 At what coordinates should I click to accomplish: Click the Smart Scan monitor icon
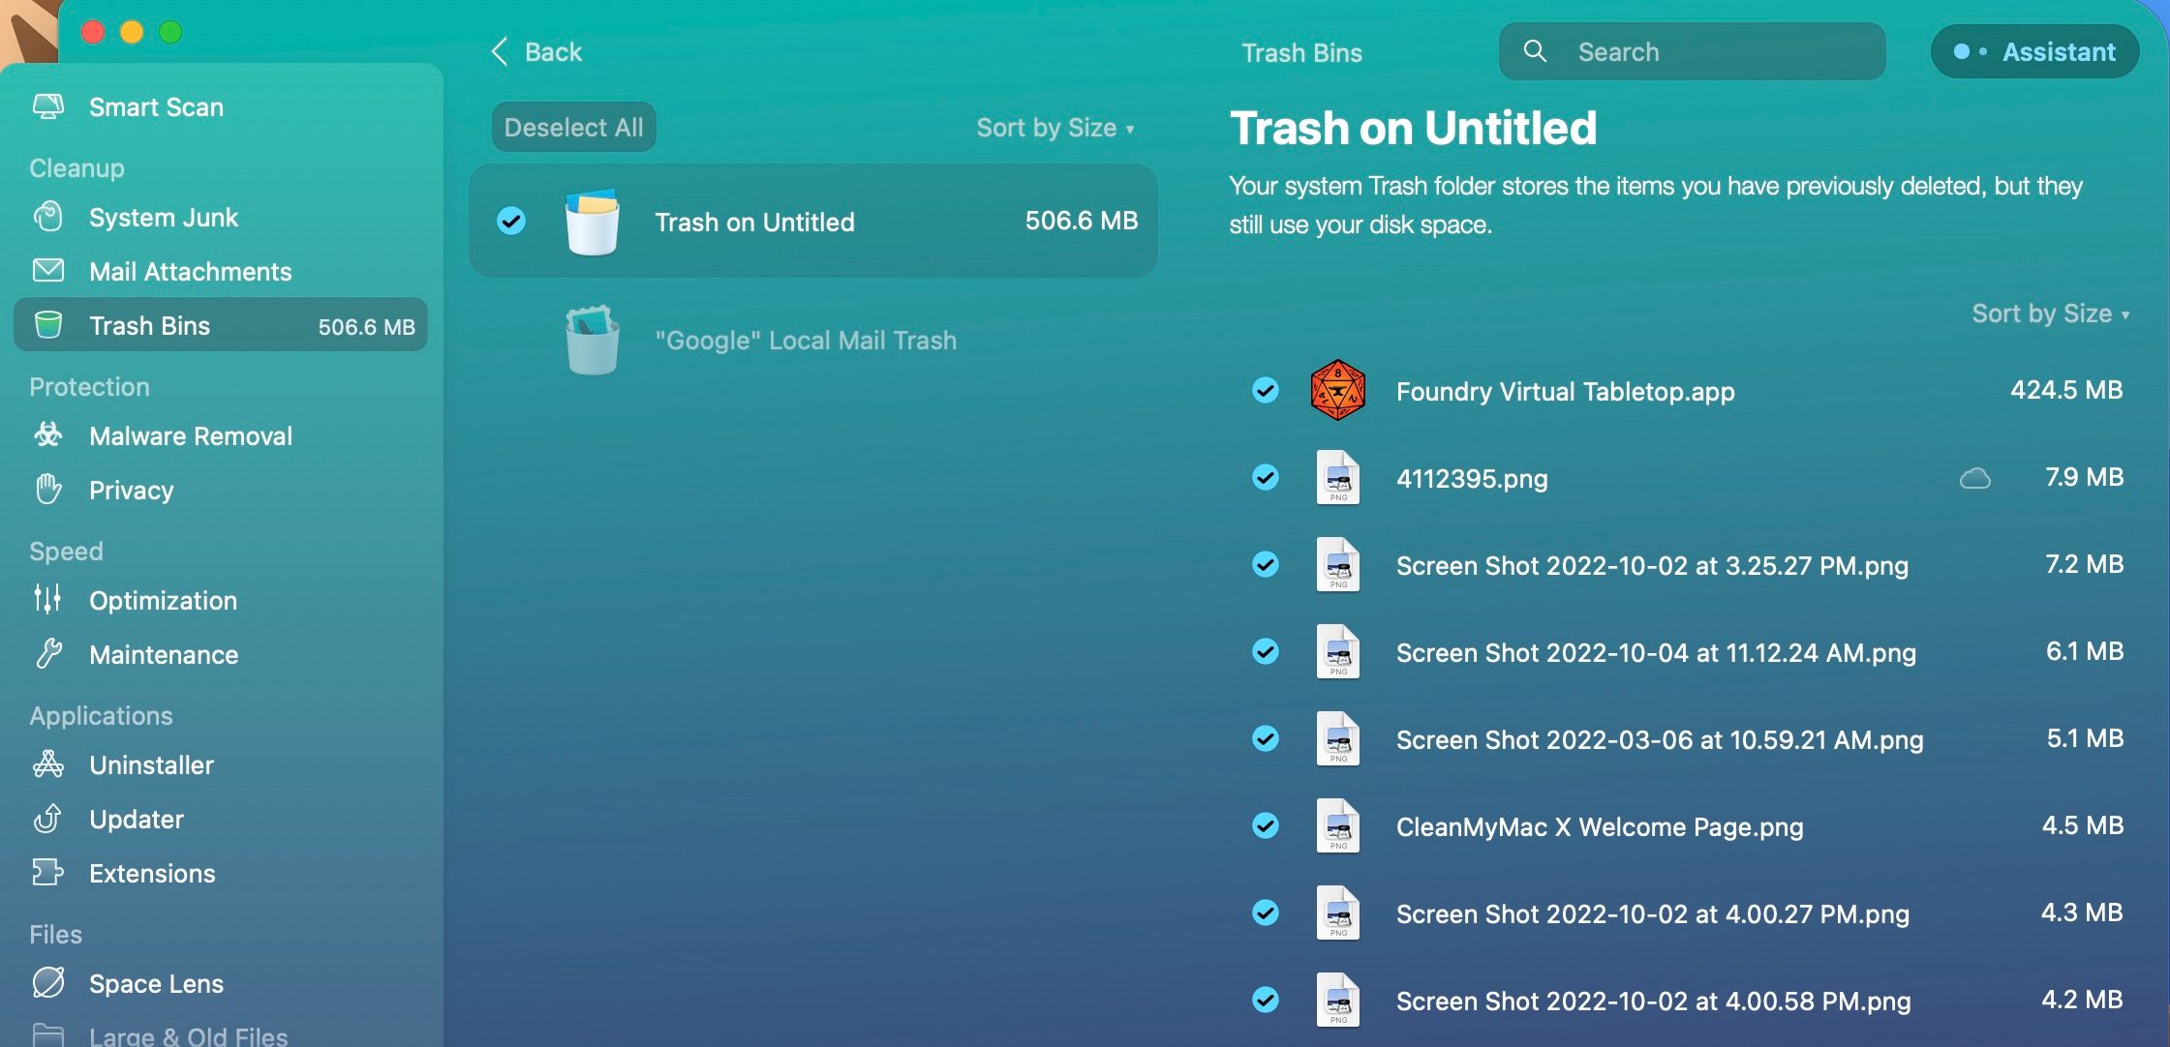coord(48,106)
